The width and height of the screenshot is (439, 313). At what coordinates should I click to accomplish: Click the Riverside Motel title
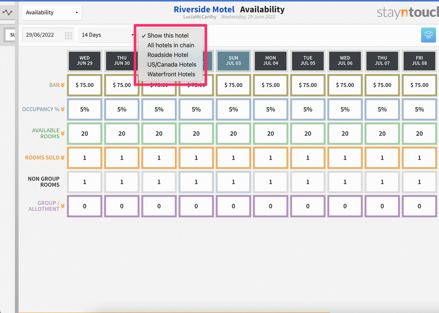tap(204, 10)
